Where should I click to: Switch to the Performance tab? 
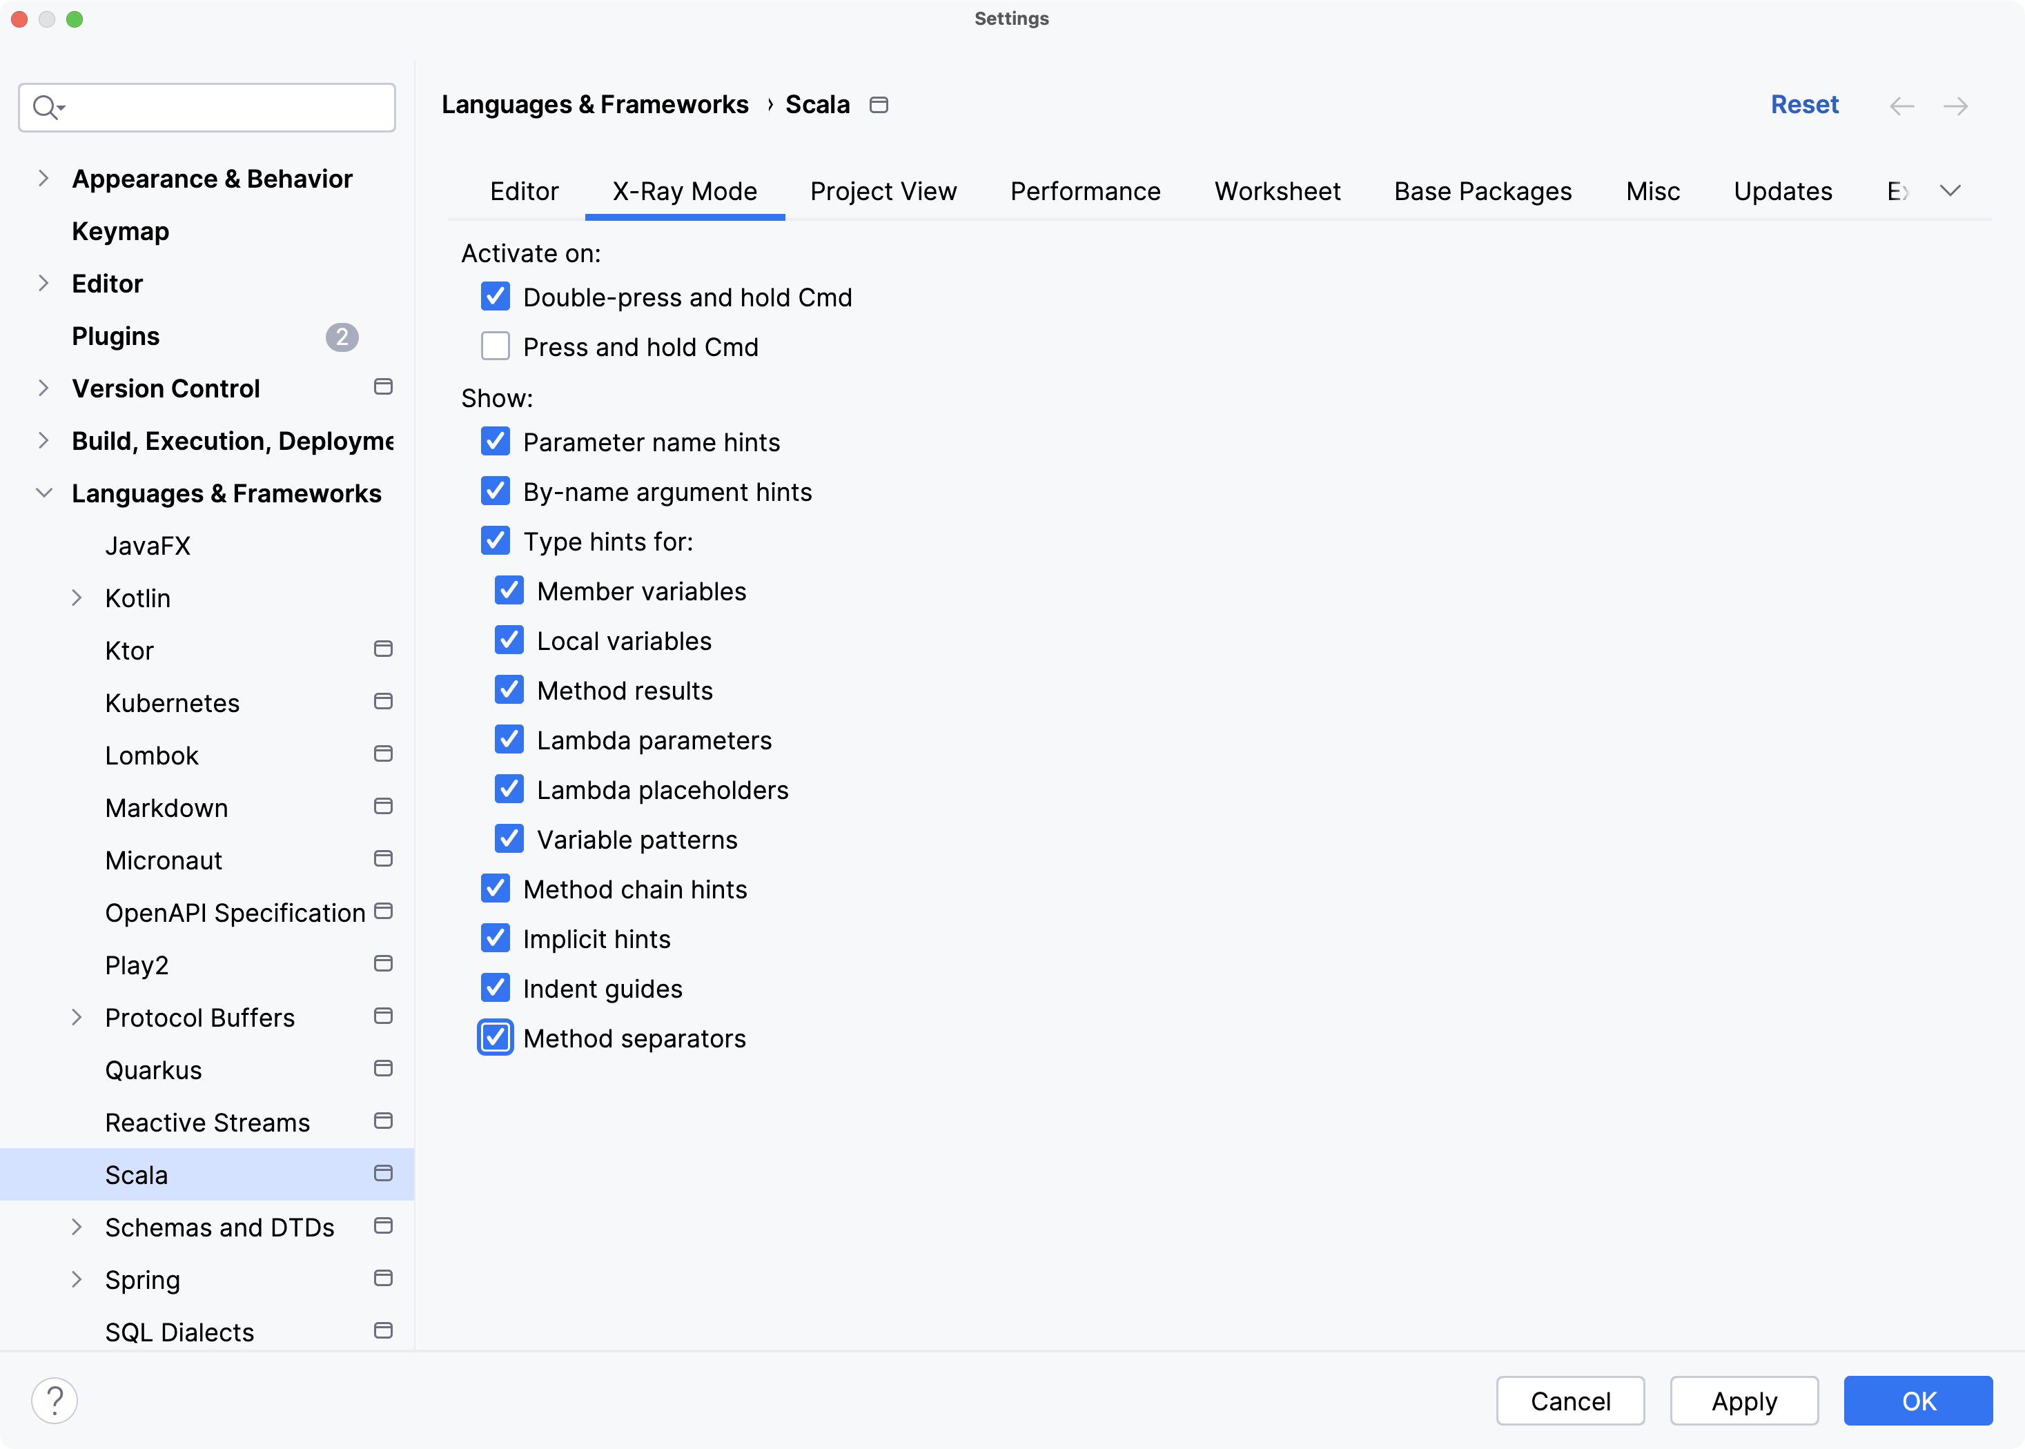1086,190
